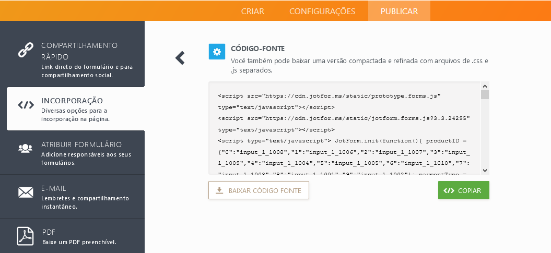Switch to the Criar tab
This screenshot has height=253, width=551.
[252, 11]
